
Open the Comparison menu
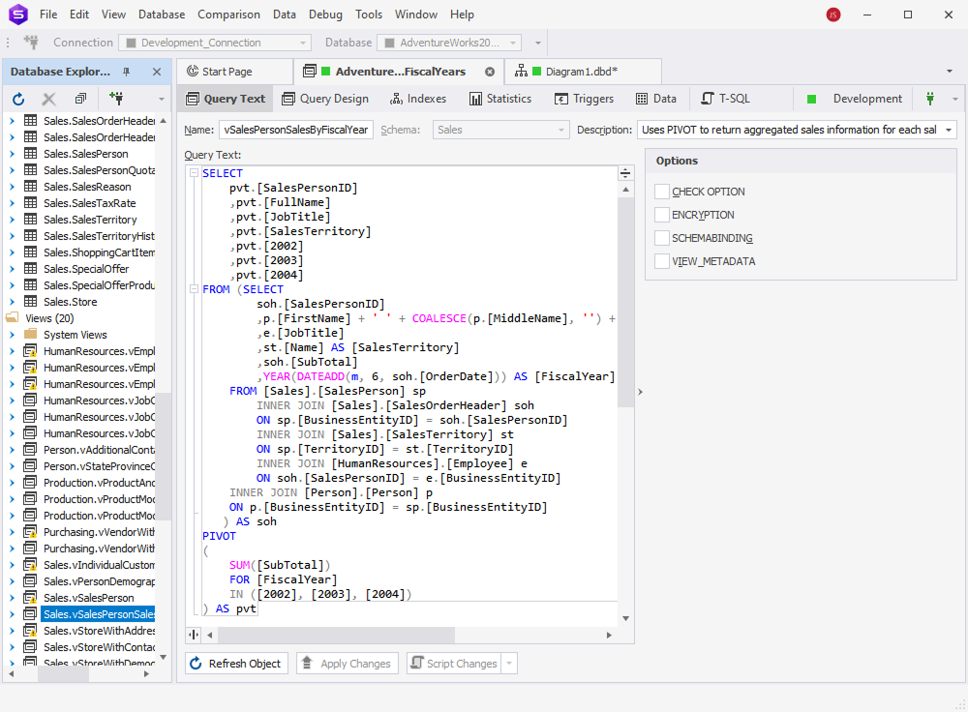click(x=228, y=15)
